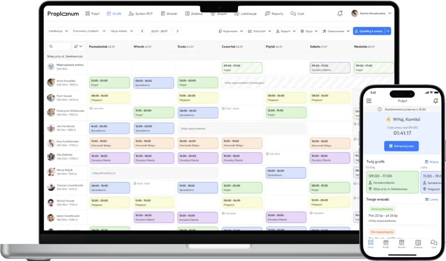Open Raporty from the top navigation
Screen dimensions: 446x261
click(x=274, y=14)
